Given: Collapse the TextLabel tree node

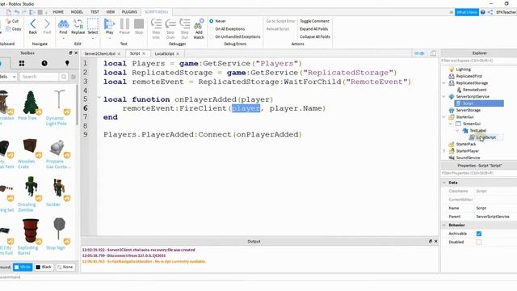Looking at the screenshot, I should pos(458,131).
